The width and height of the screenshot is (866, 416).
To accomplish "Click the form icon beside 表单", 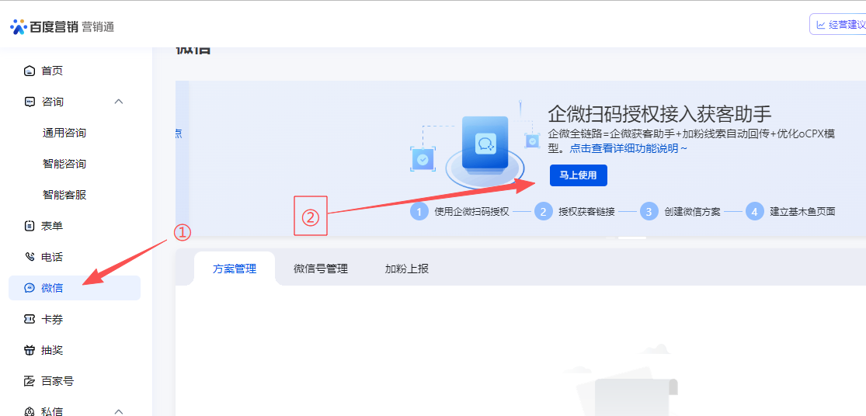I will pyautogui.click(x=30, y=227).
